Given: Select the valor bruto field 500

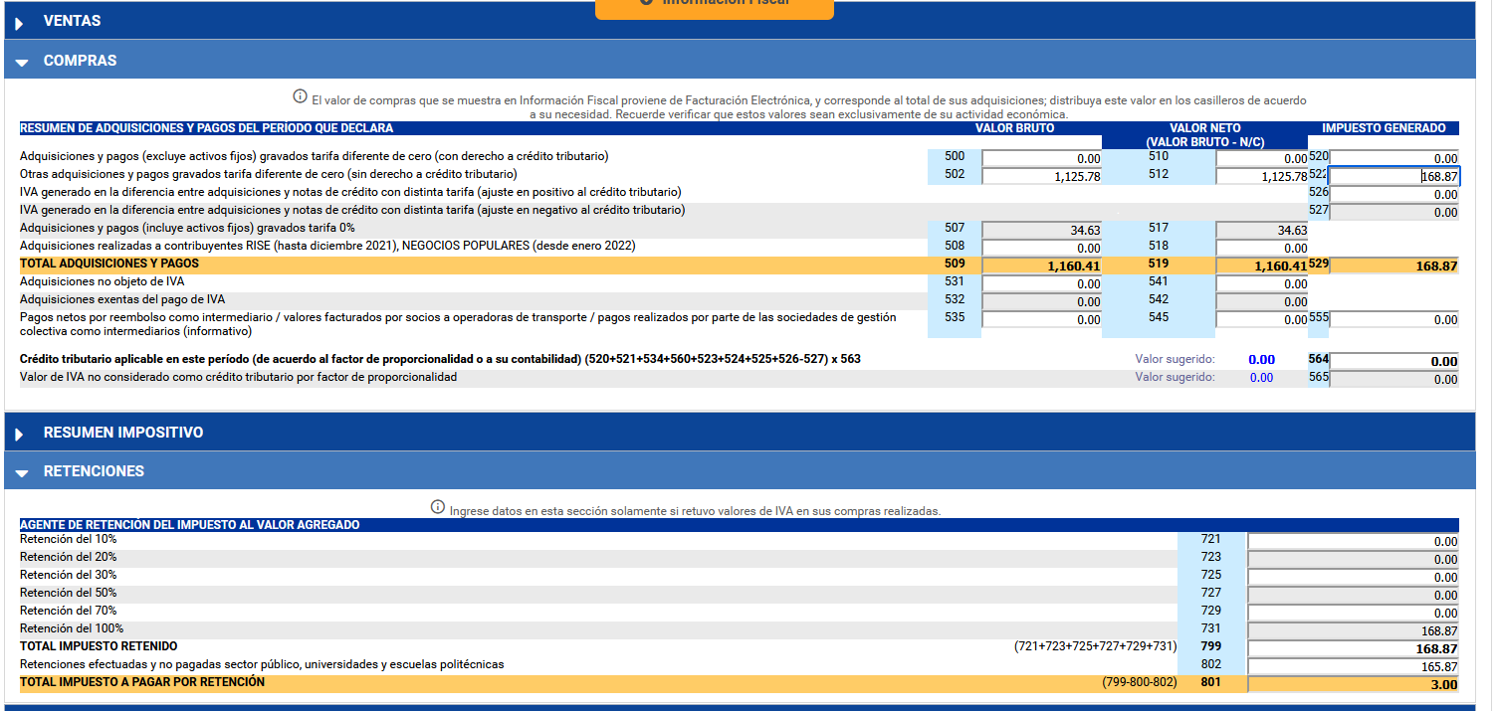Looking at the screenshot, I should (1041, 158).
